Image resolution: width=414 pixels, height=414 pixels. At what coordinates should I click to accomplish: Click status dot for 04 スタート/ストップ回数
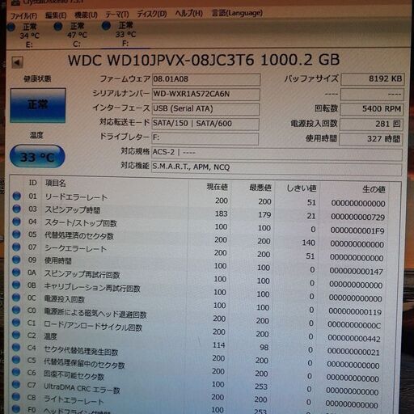click(x=17, y=222)
